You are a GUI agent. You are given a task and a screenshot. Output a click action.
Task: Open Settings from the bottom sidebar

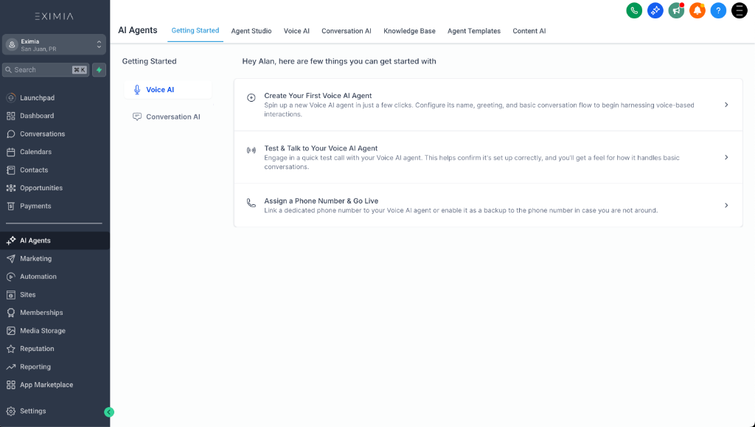click(31, 411)
